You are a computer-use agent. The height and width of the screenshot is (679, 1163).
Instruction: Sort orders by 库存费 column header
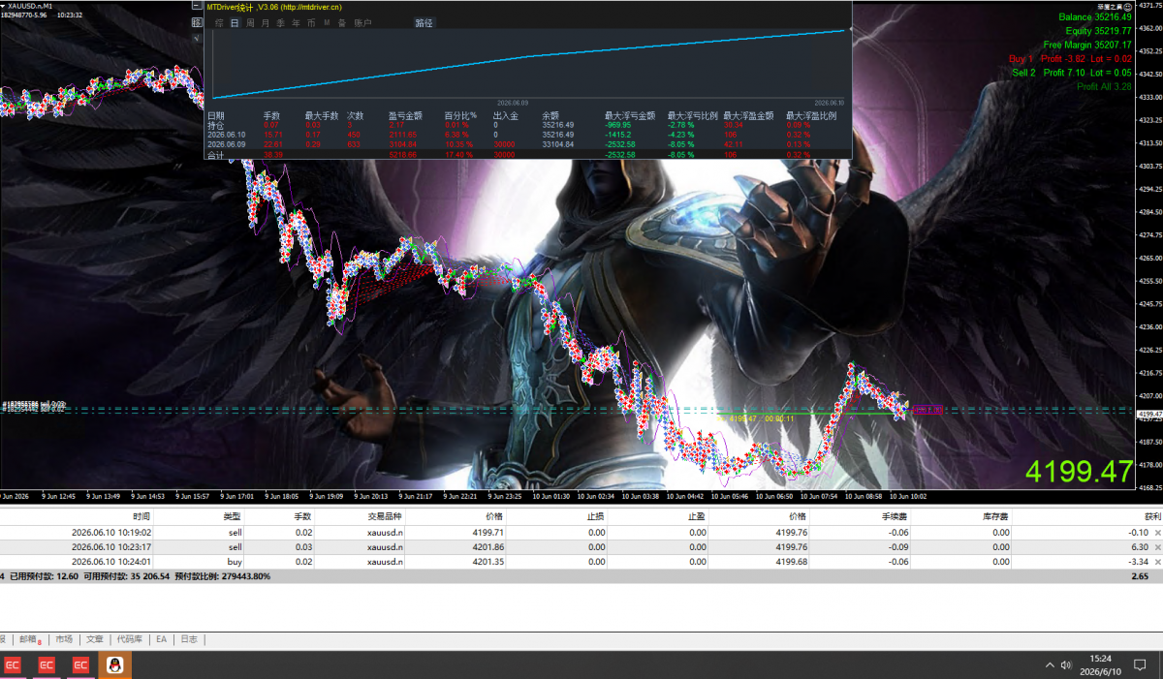click(x=995, y=517)
